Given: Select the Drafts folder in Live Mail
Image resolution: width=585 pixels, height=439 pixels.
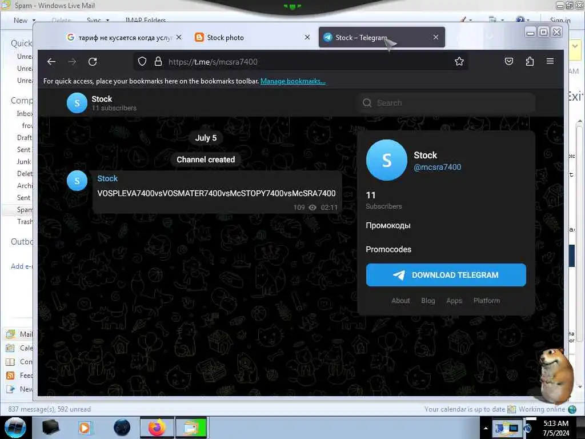Looking at the screenshot, I should pyautogui.click(x=25, y=137).
